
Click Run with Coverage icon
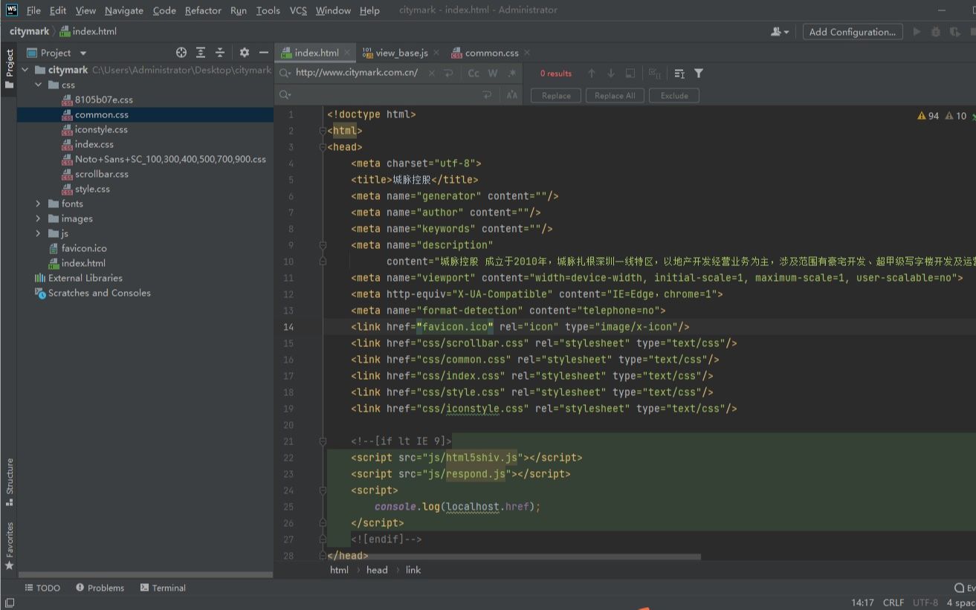(955, 32)
